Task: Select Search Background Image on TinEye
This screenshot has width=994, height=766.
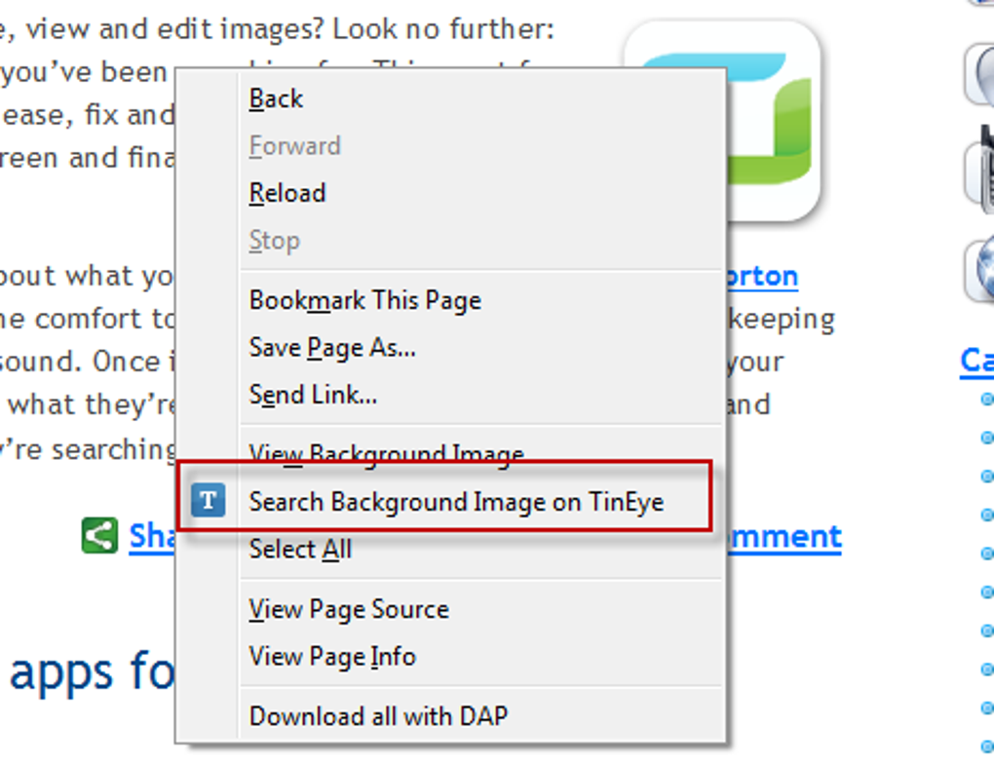Action: tap(456, 502)
